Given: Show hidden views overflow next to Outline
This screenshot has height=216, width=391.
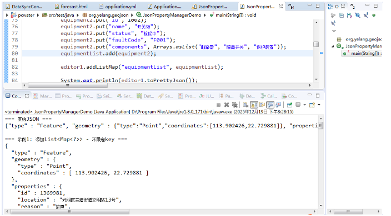Looking at the screenshot, I should 352,6.
